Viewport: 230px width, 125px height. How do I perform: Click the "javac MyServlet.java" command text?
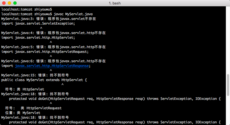pyautogui.click(x=73, y=14)
